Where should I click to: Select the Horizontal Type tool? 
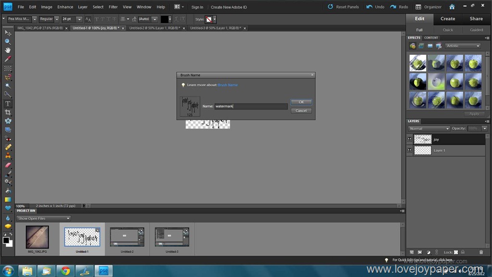[x=8, y=104]
